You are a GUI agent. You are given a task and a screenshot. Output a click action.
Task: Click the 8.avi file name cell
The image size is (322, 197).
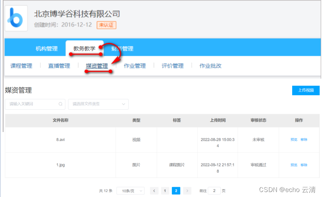[60, 140]
